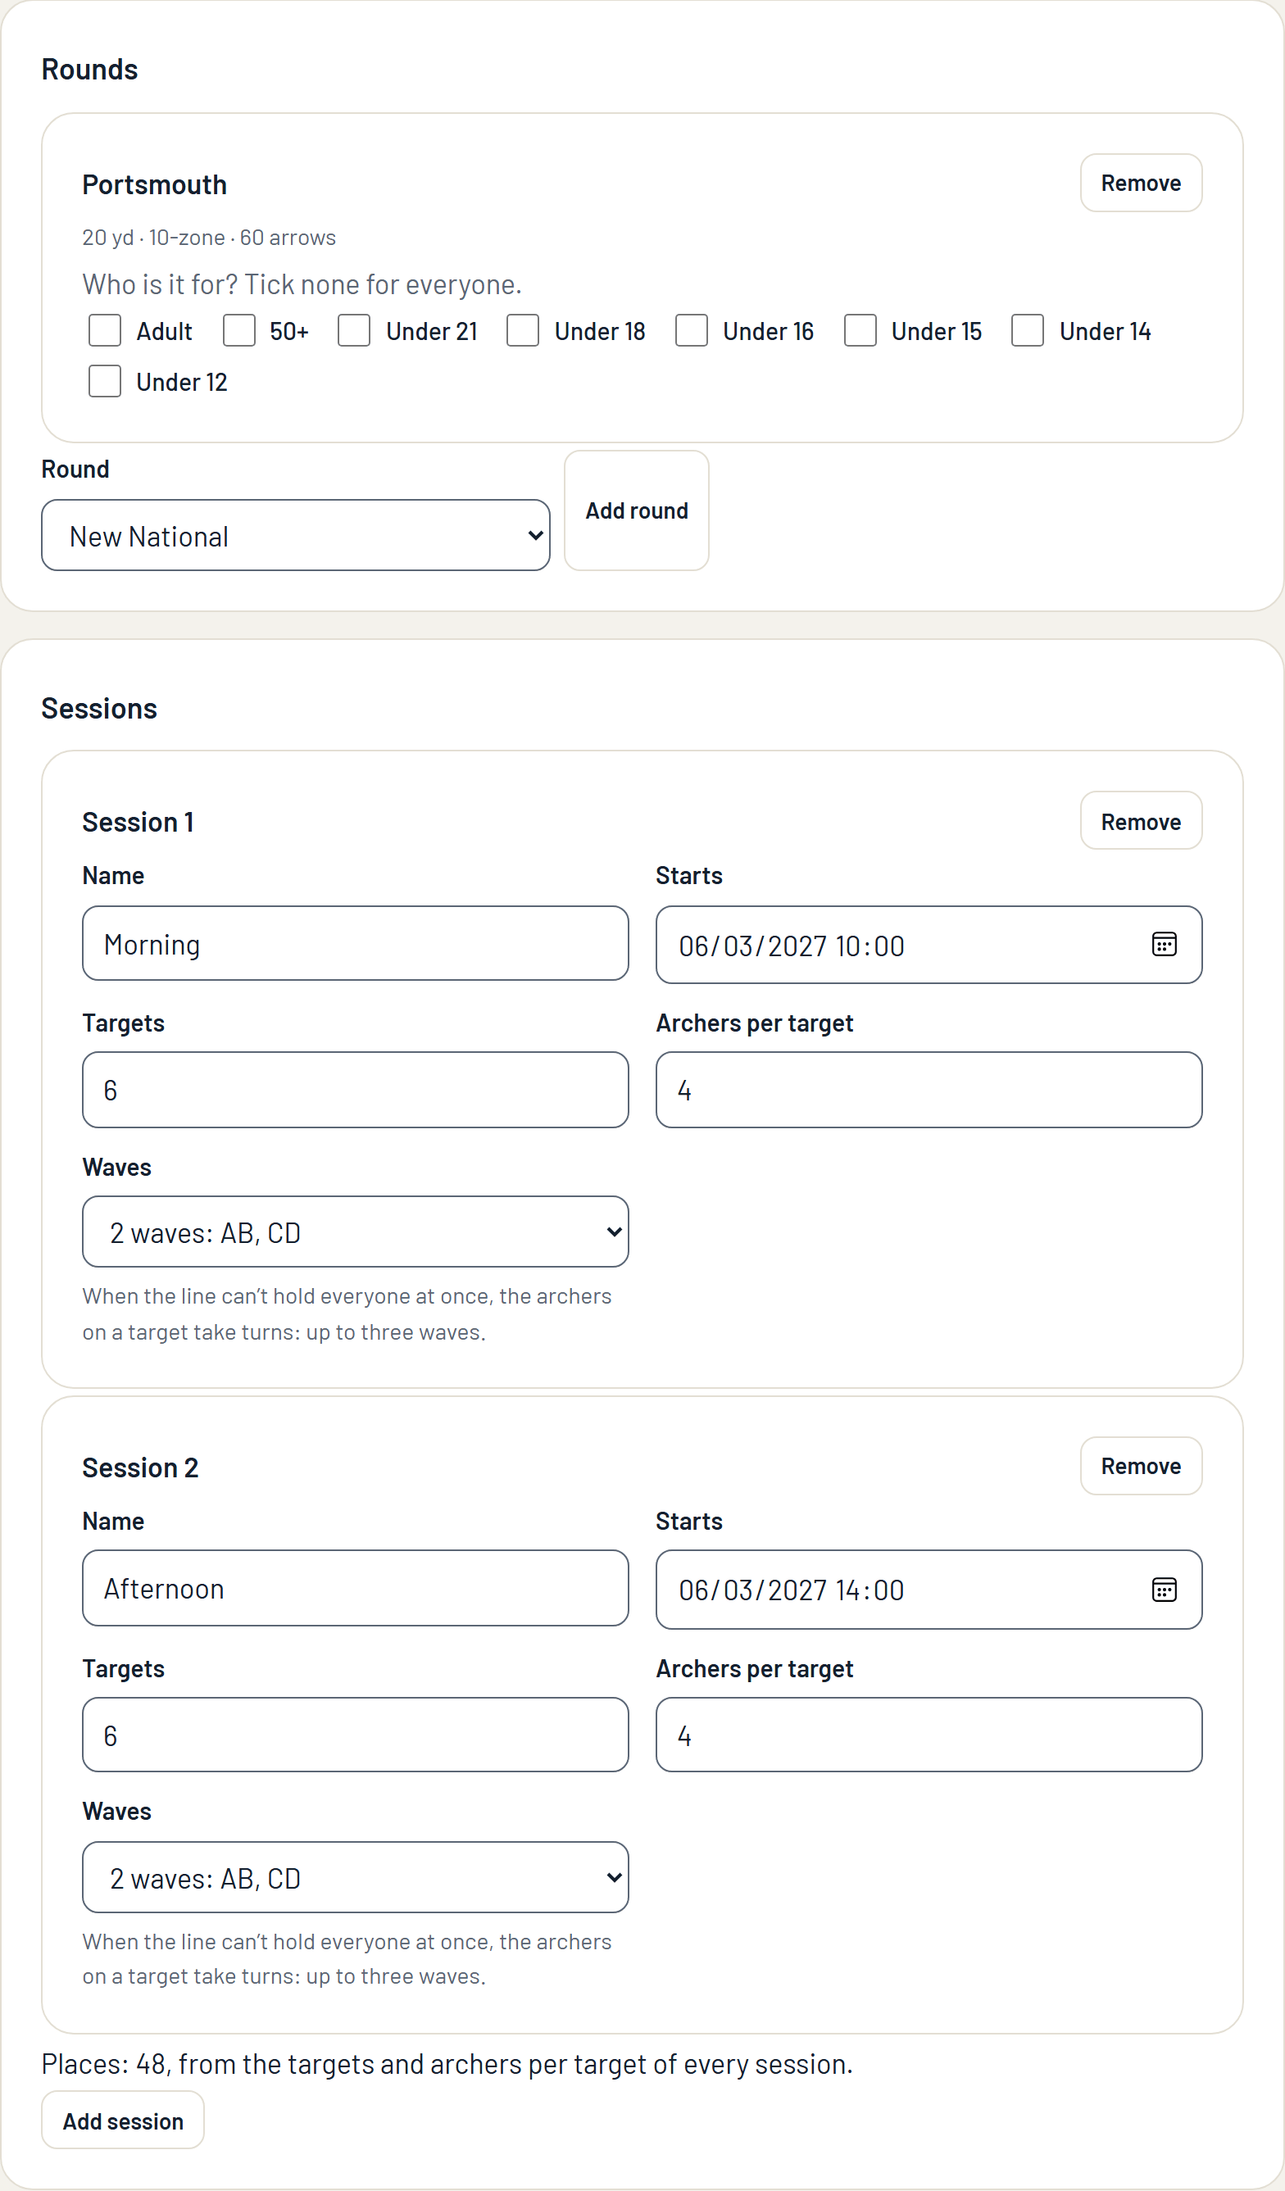Screen dimensions: 1285x2191
Task: Tick the 50+ checkbox
Action: coord(239,330)
